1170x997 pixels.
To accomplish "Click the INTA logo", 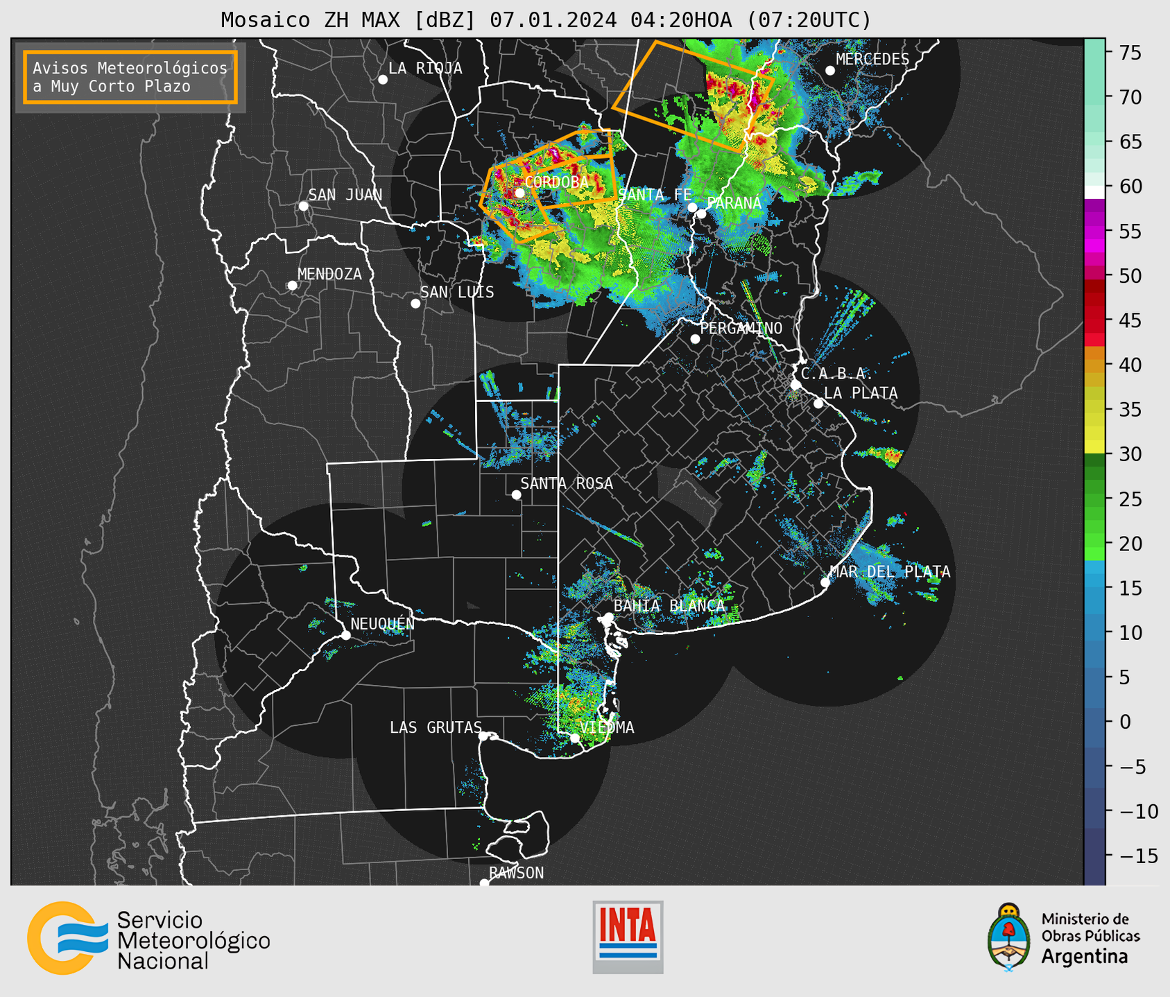I will (628, 937).
